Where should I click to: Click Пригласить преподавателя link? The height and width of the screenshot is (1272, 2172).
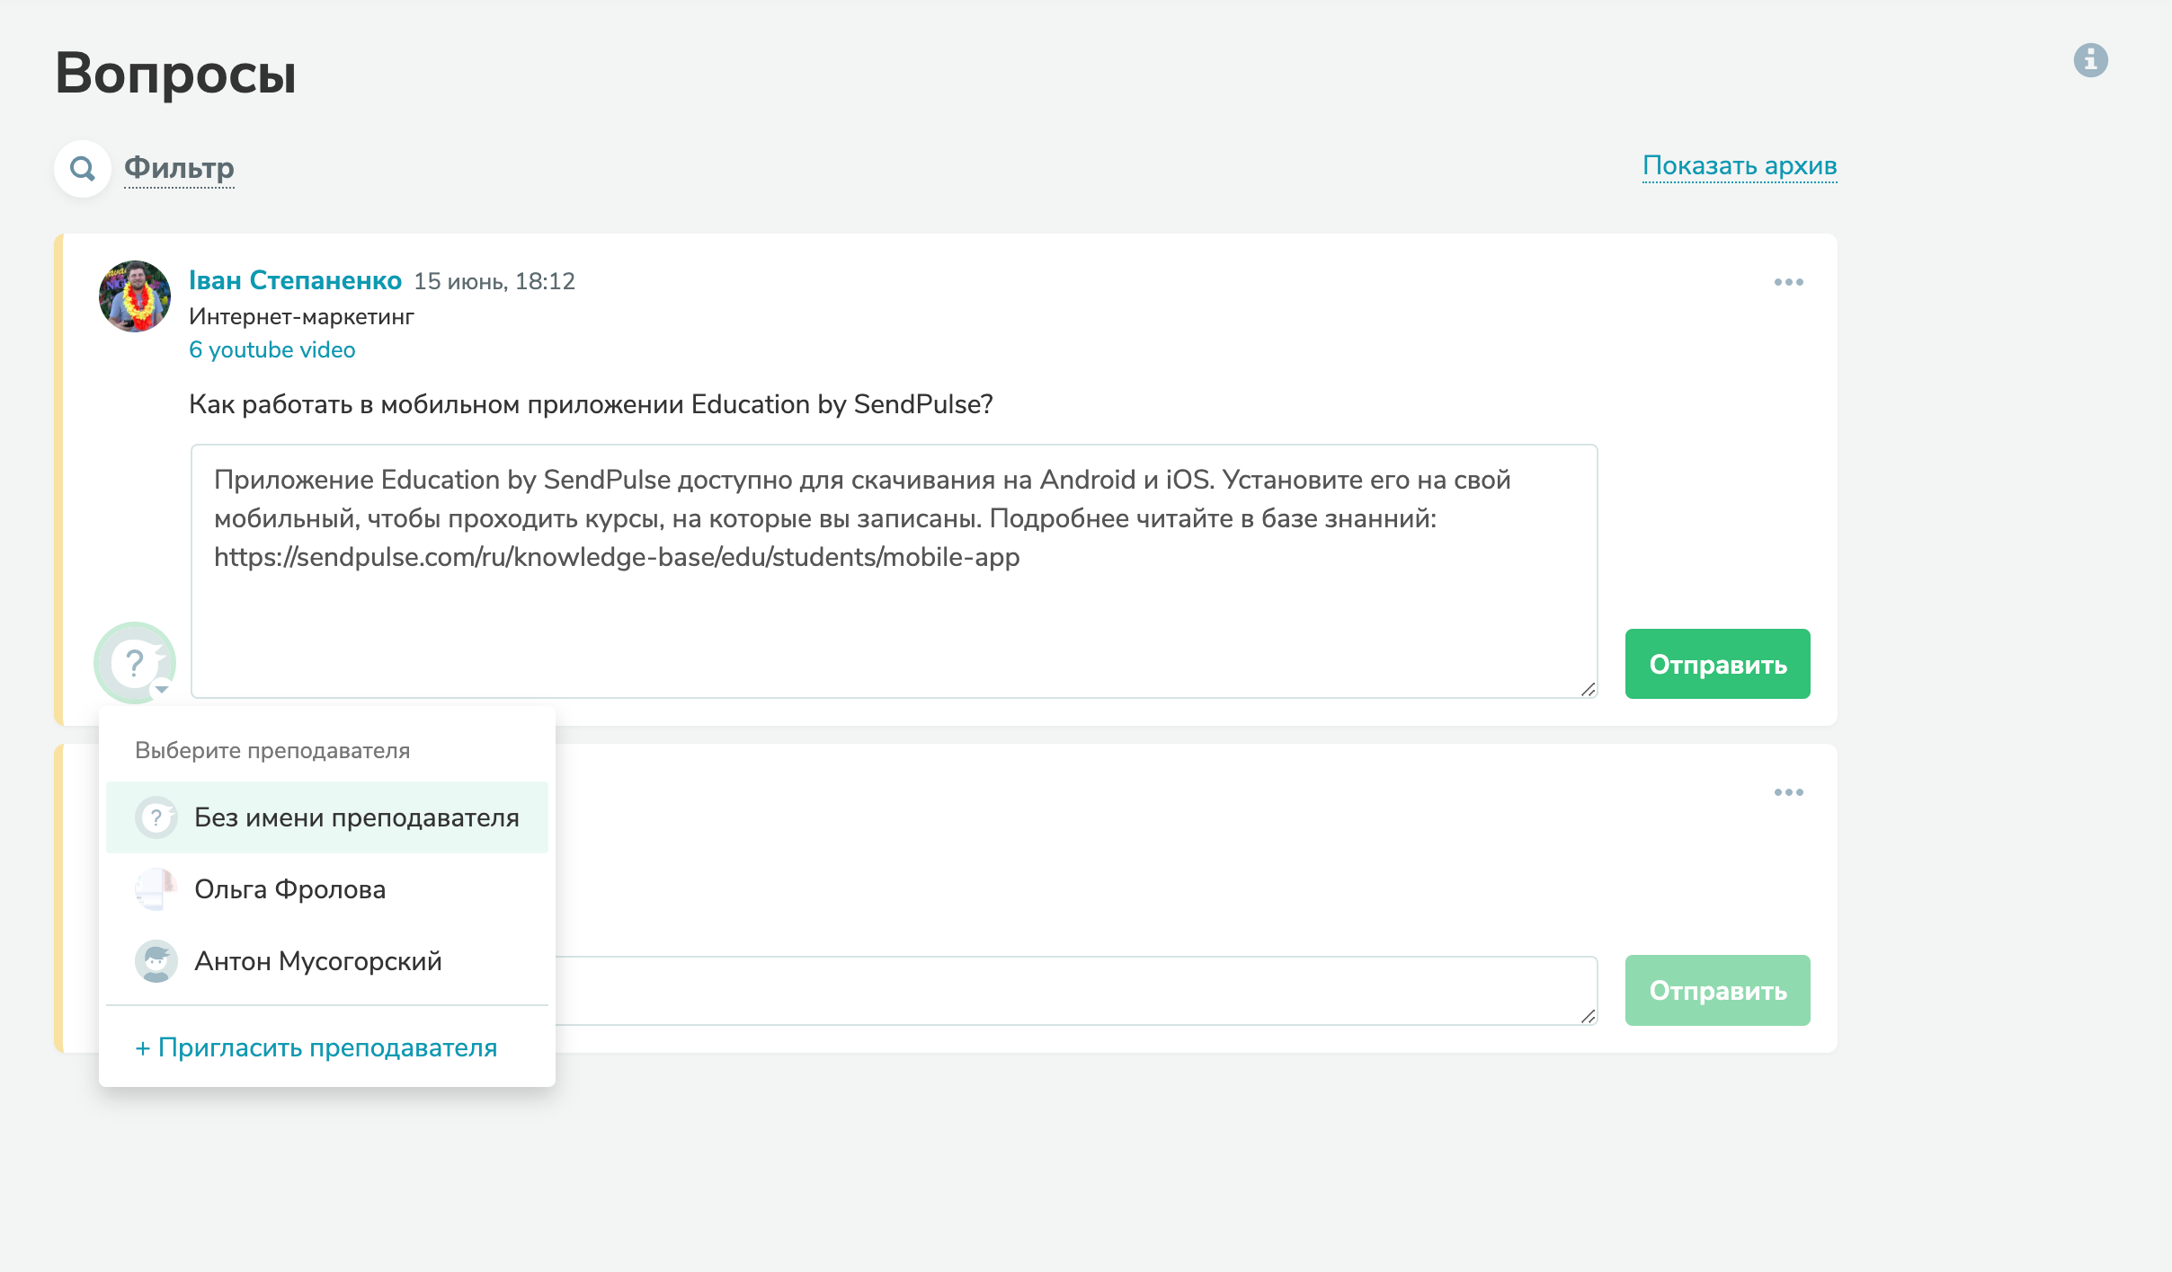pos(316,1047)
